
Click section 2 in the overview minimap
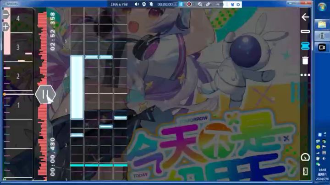[18, 76]
